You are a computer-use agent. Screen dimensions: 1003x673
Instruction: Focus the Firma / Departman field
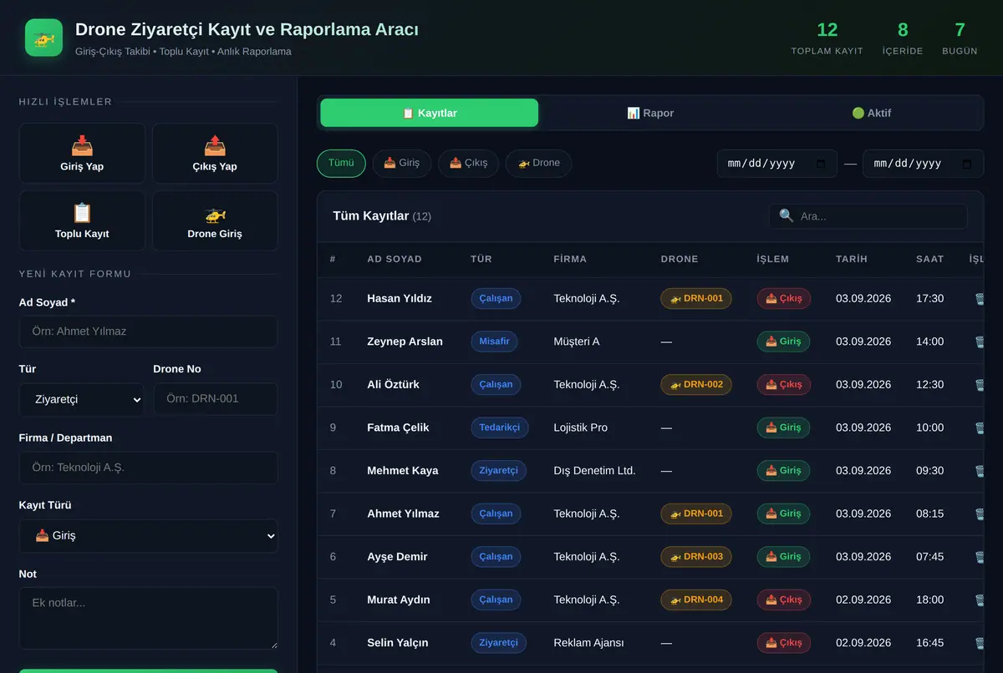[148, 468]
